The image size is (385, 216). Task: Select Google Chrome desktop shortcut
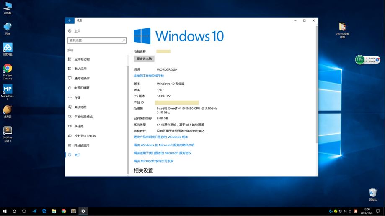click(x=8, y=71)
